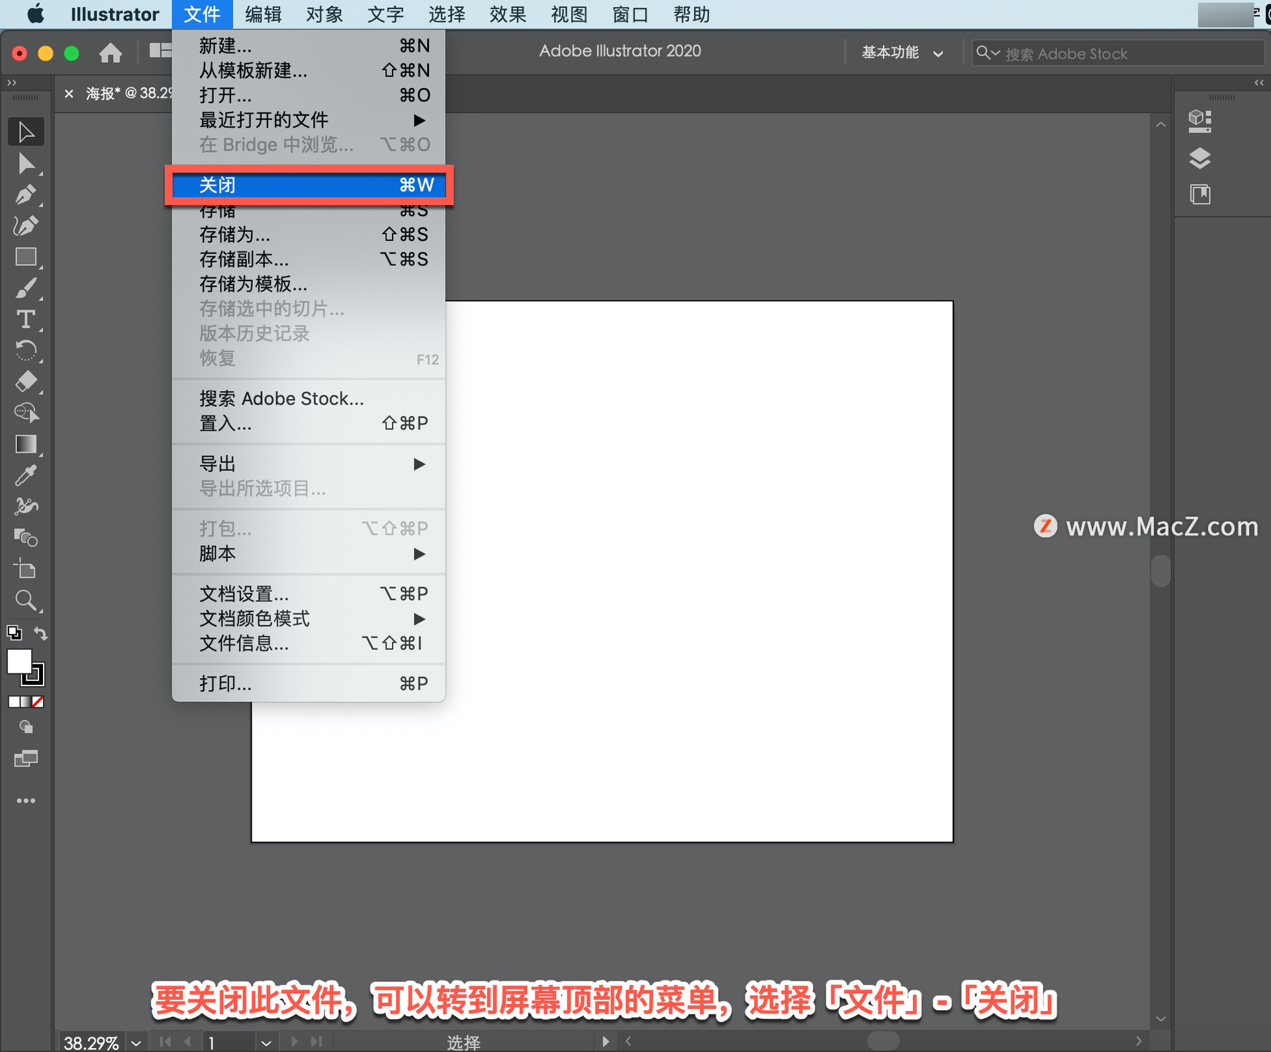1271x1052 pixels.
Task: Select the Eyedropper tool
Action: point(25,475)
